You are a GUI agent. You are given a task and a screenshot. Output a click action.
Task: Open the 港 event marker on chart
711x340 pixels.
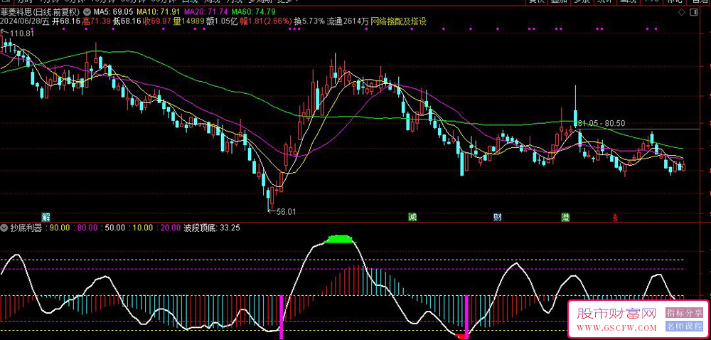(x=565, y=217)
